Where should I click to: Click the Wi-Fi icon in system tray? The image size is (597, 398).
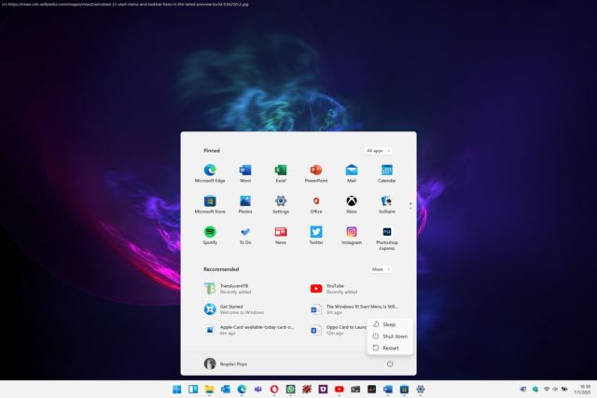pyautogui.click(x=547, y=390)
